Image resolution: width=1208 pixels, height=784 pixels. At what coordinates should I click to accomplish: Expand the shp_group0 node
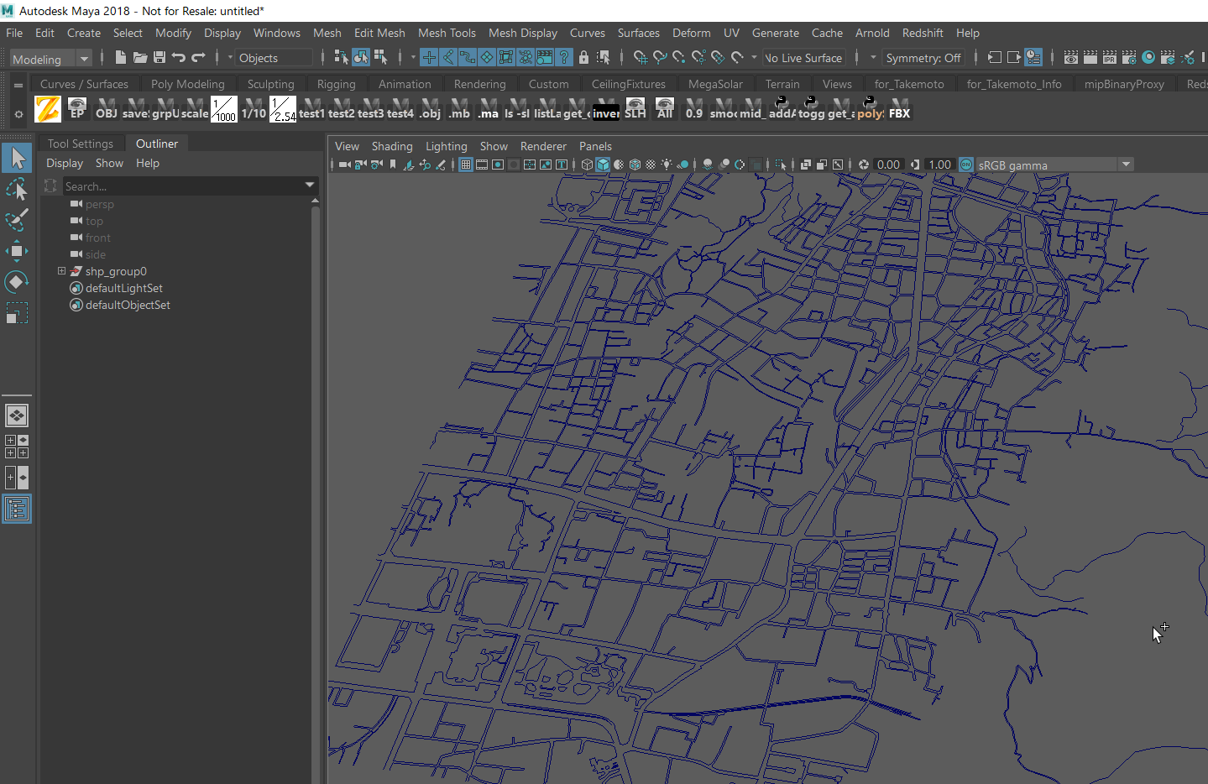61,271
